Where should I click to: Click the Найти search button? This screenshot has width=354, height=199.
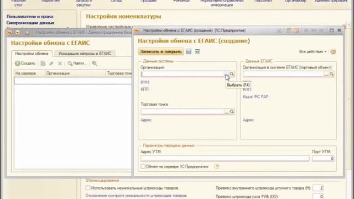77,64
